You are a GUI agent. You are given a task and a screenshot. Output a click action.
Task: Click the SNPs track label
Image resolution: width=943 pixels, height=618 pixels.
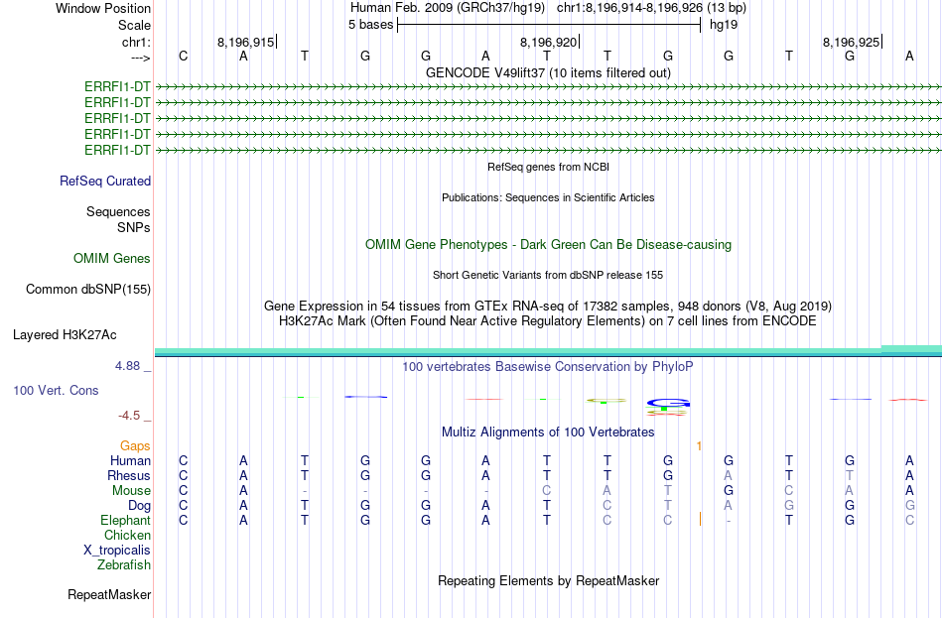[134, 227]
